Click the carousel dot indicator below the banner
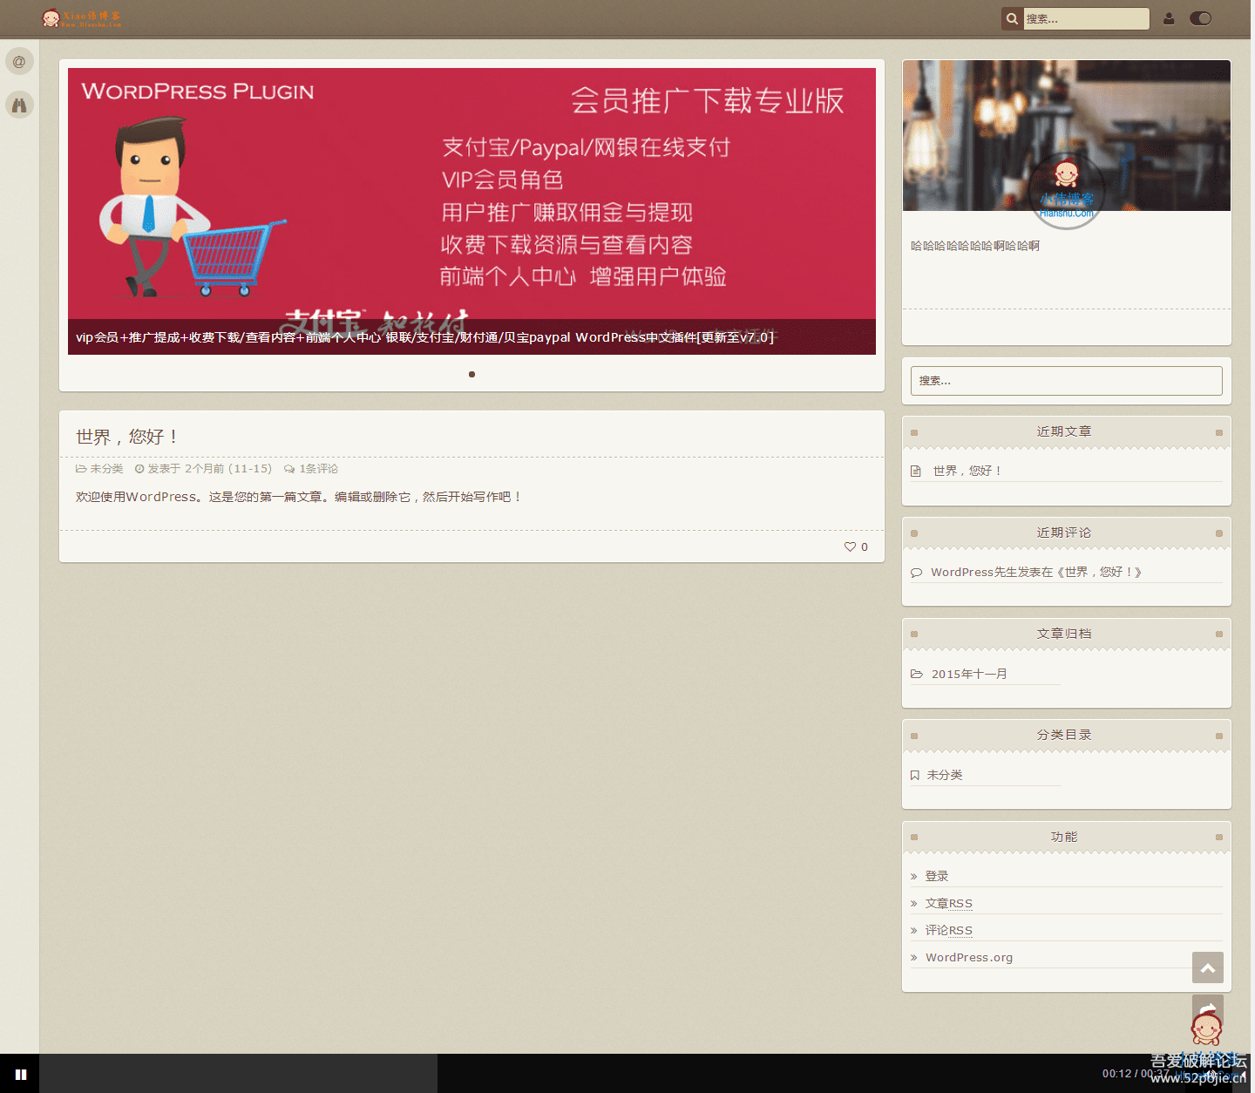 (x=471, y=374)
